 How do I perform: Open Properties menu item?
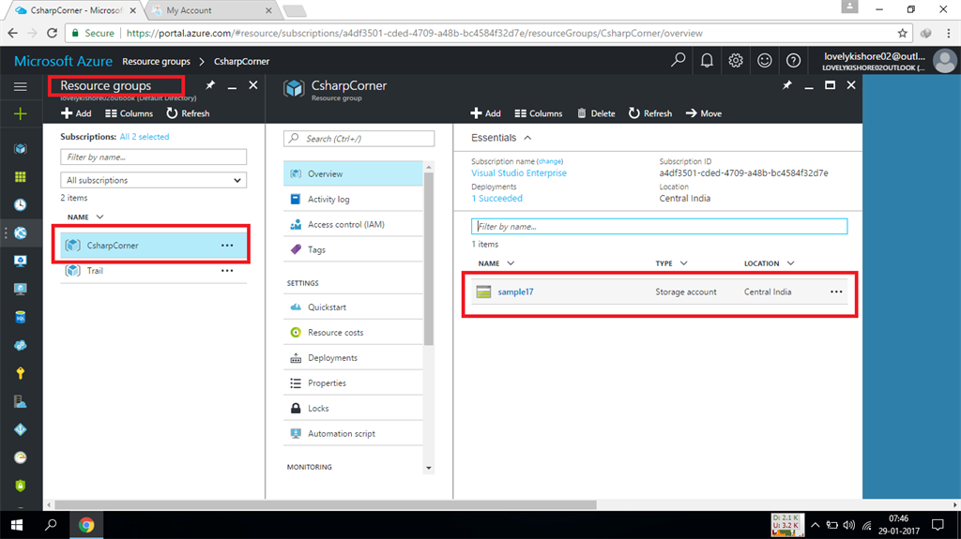353,382
